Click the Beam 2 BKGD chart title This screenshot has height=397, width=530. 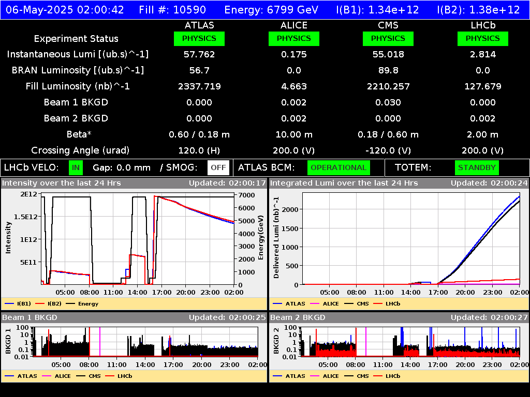pyautogui.click(x=298, y=317)
